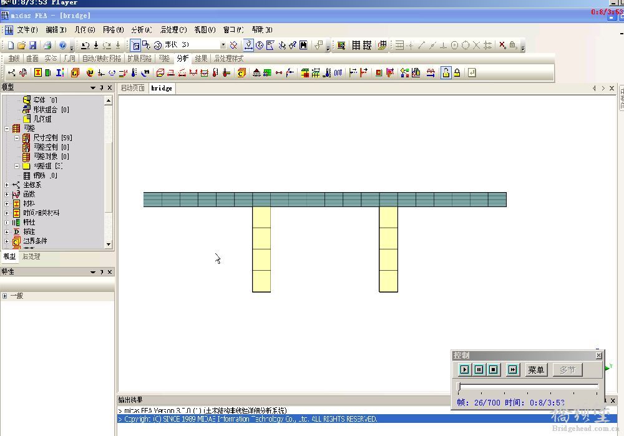The image size is (624, 436).
Task: Click the colored 'I' time-dependent material icon
Action: [60, 72]
